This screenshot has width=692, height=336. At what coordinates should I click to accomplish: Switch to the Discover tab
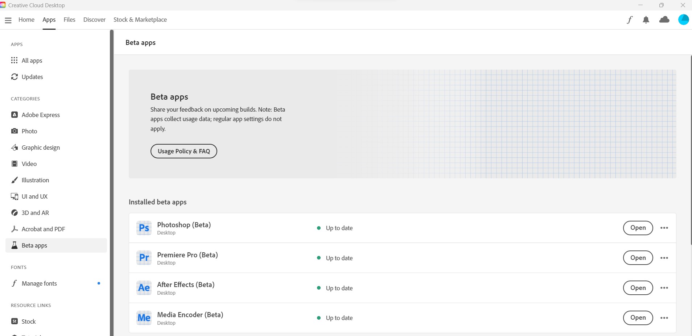94,20
